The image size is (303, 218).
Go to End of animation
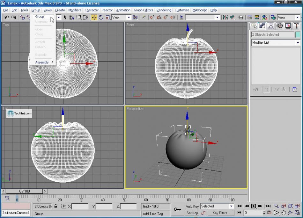pyautogui.click(x=268, y=206)
